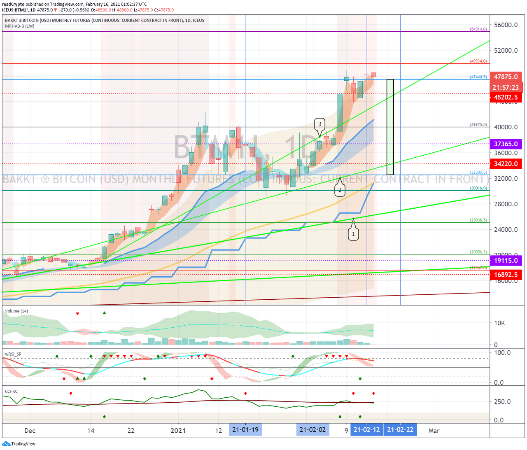Click the BAKKT Bitcoin futures chart title
527x450 pixels.
(x=105, y=20)
